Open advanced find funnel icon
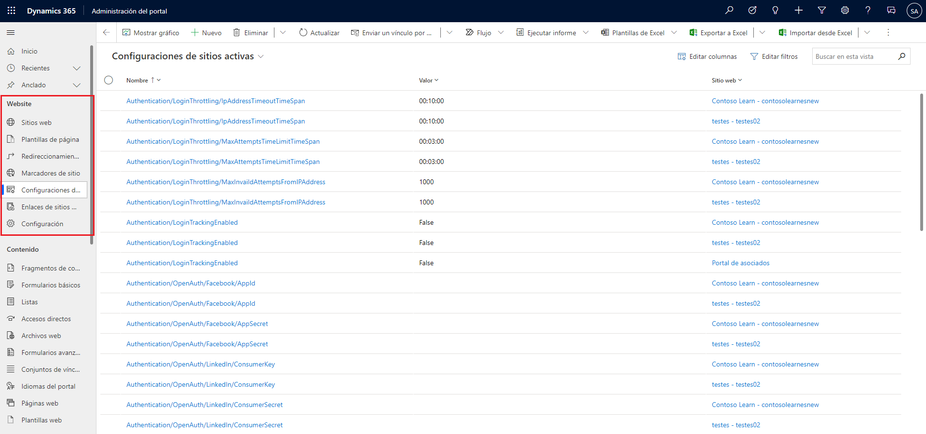 click(822, 11)
